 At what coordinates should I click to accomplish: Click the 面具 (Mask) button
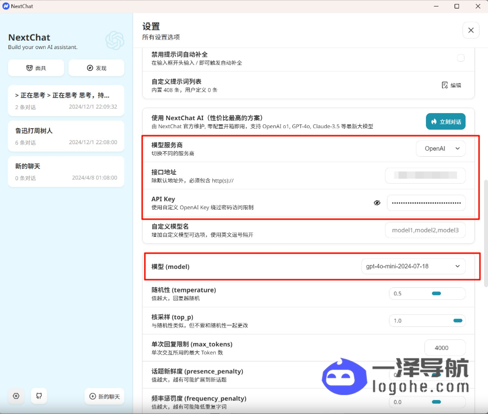click(36, 68)
